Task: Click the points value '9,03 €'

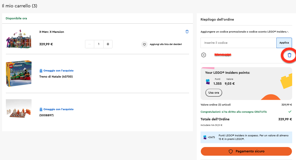Action: coord(230,84)
